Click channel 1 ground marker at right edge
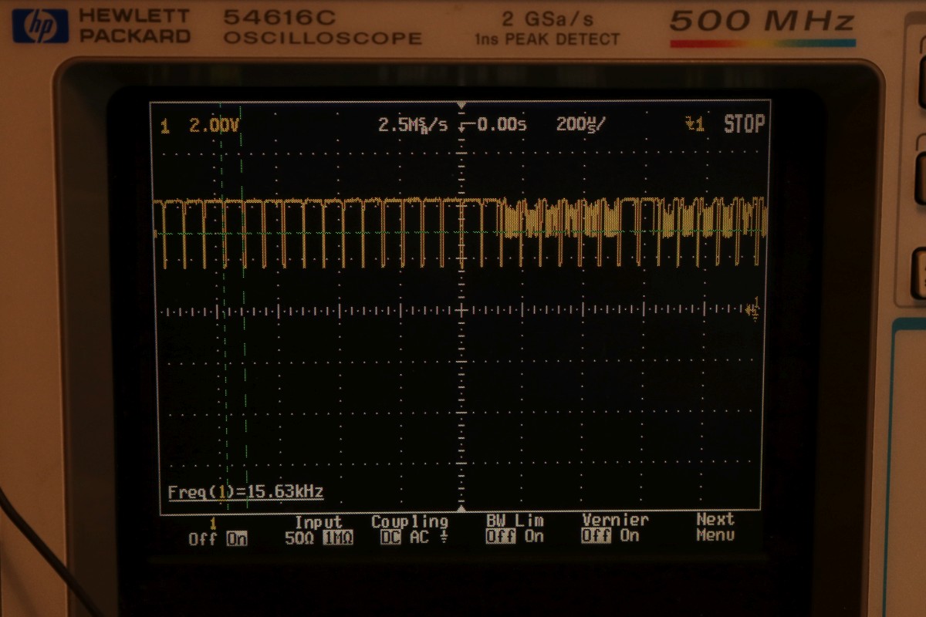Screen dimensions: 926x617 click(754, 308)
